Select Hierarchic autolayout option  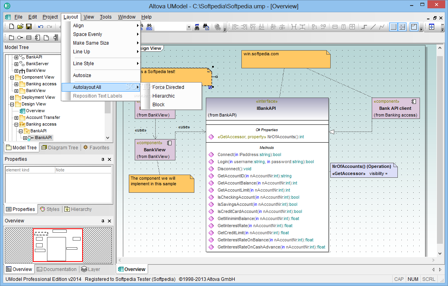tap(171, 96)
